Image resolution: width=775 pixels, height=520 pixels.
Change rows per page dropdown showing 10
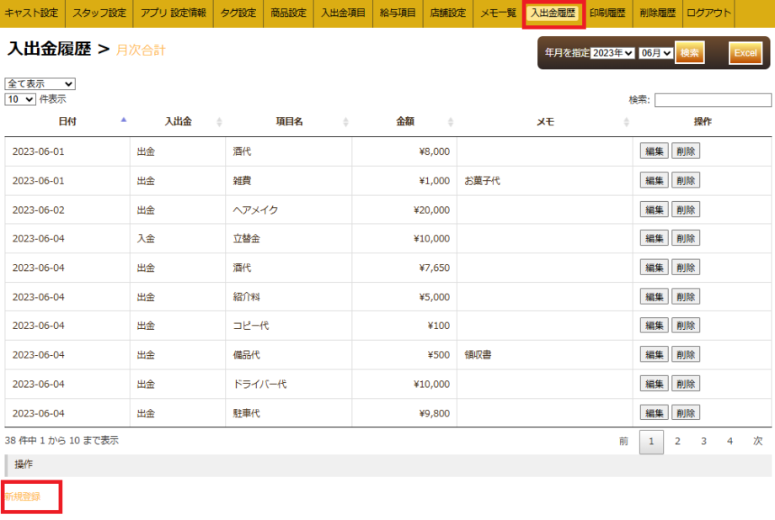(x=20, y=99)
